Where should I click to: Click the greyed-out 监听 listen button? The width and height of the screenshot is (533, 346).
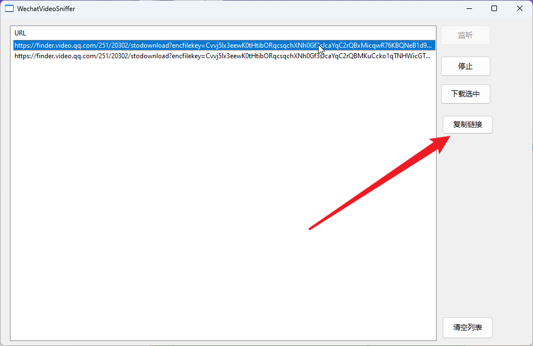click(x=465, y=35)
